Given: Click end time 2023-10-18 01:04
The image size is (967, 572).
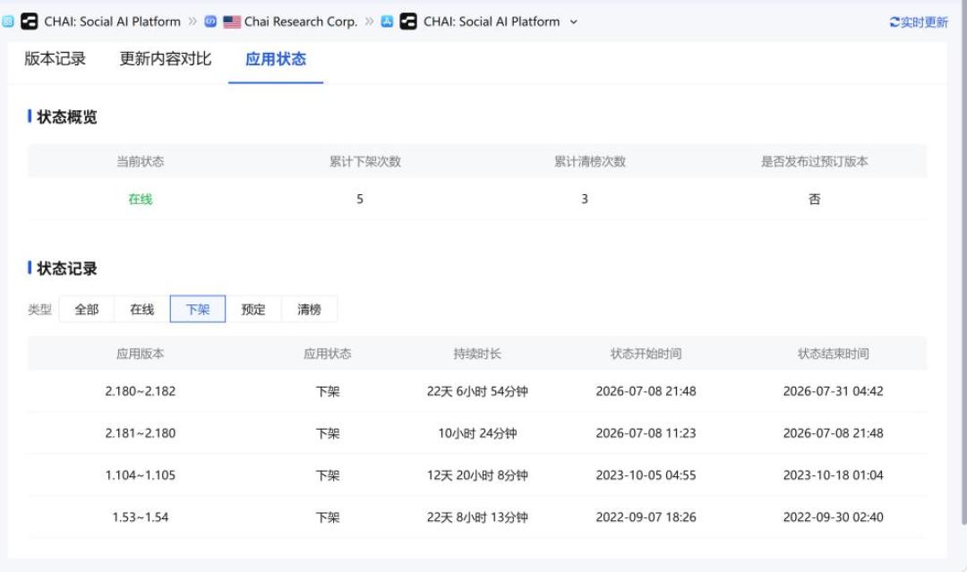Looking at the screenshot, I should pos(834,475).
